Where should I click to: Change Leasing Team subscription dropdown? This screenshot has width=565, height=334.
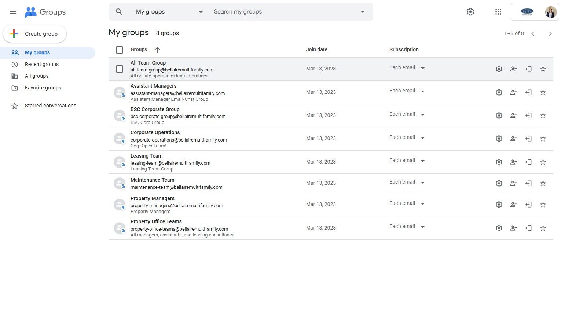[x=407, y=161]
